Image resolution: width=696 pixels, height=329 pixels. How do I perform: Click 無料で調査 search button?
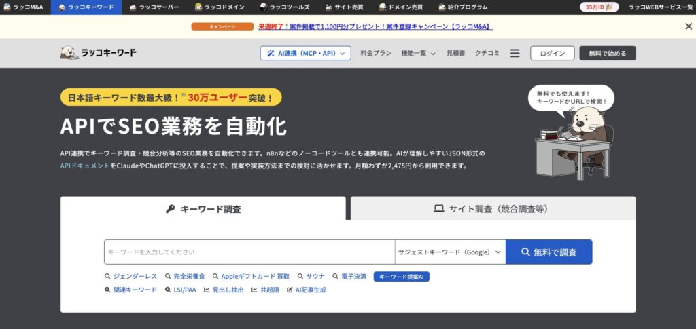[x=549, y=252]
